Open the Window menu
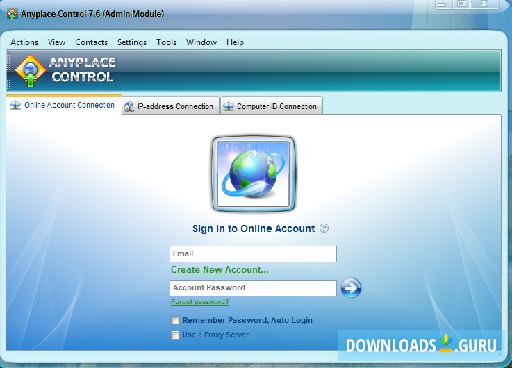Viewport: 512px width, 368px height. [x=201, y=42]
